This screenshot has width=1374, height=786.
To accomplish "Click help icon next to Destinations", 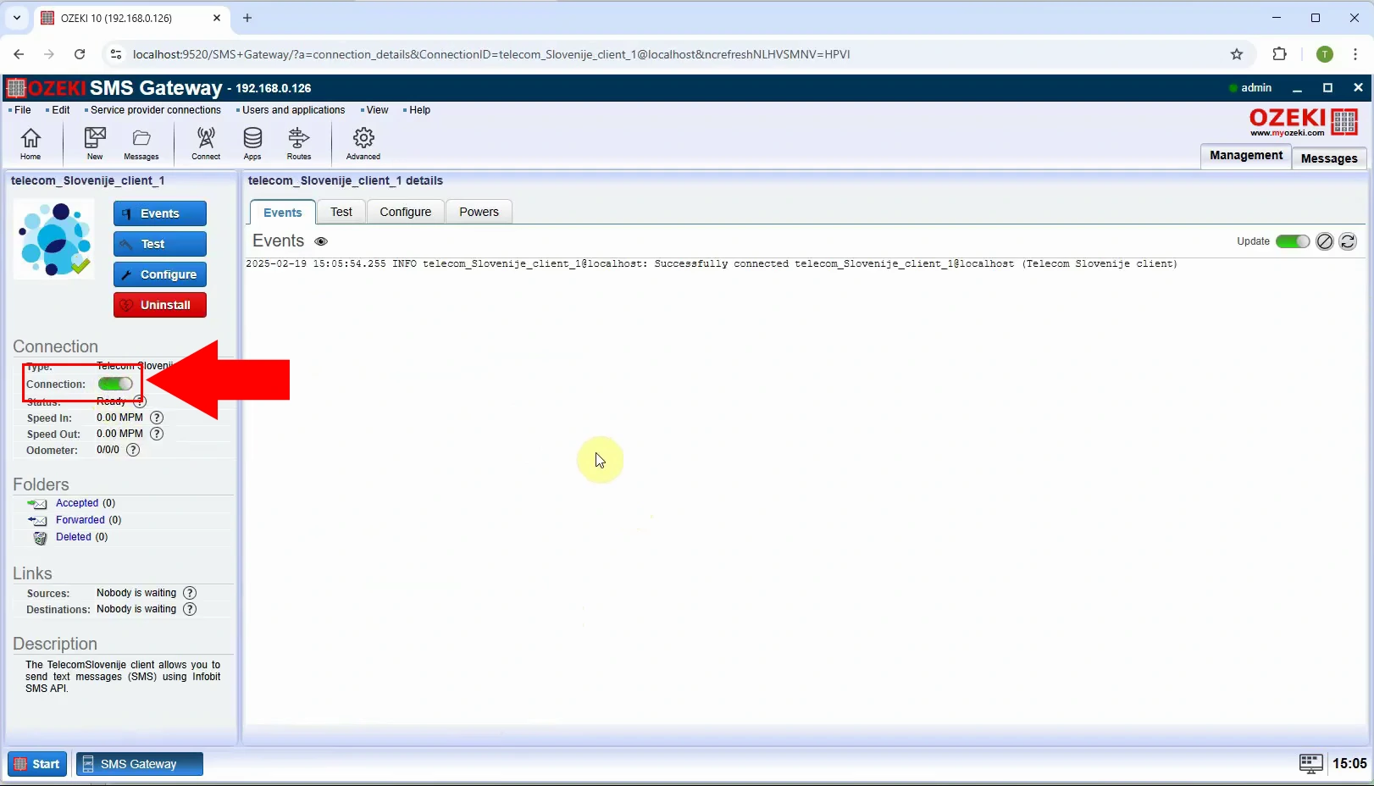I will tap(190, 609).
